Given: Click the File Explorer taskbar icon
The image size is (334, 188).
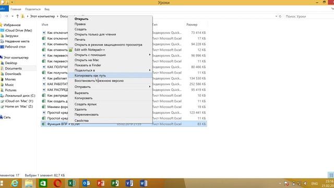Looking at the screenshot, I should (x=29, y=183).
